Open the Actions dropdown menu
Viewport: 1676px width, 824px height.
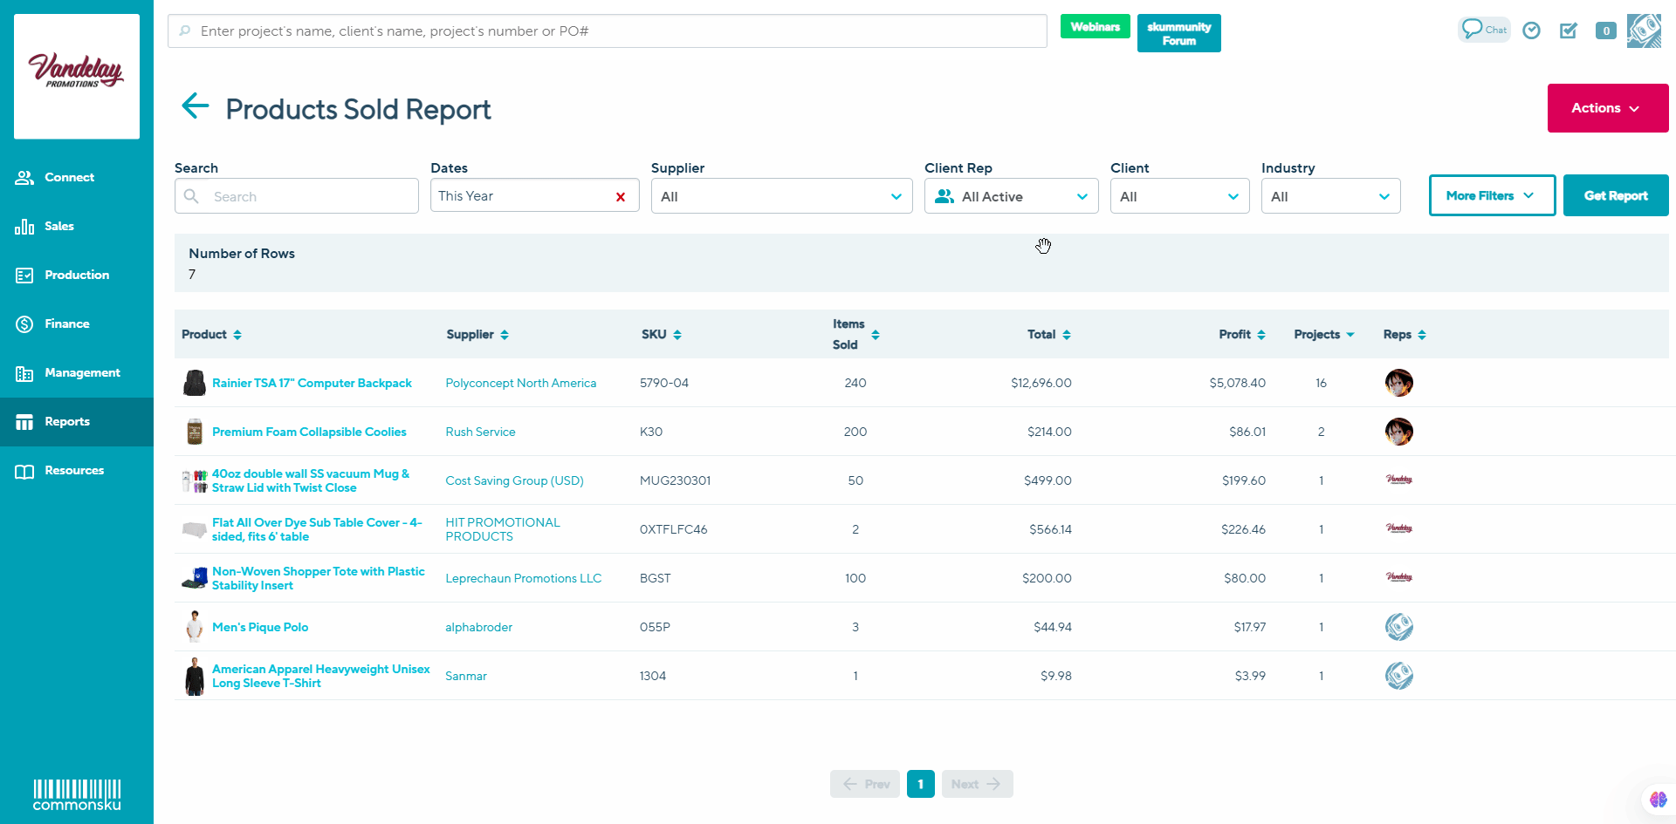coord(1607,108)
